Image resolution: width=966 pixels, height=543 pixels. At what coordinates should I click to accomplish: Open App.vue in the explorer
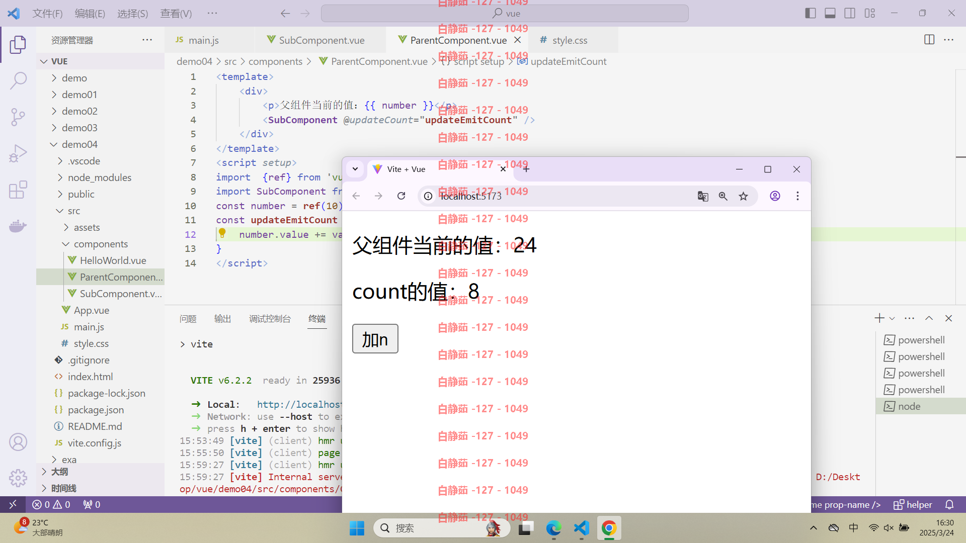pyautogui.click(x=92, y=310)
